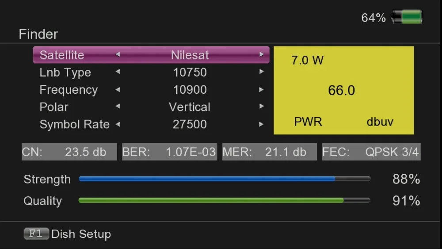The width and height of the screenshot is (442, 249).
Task: Select the Satellite Nilesat row
Action: [151, 55]
